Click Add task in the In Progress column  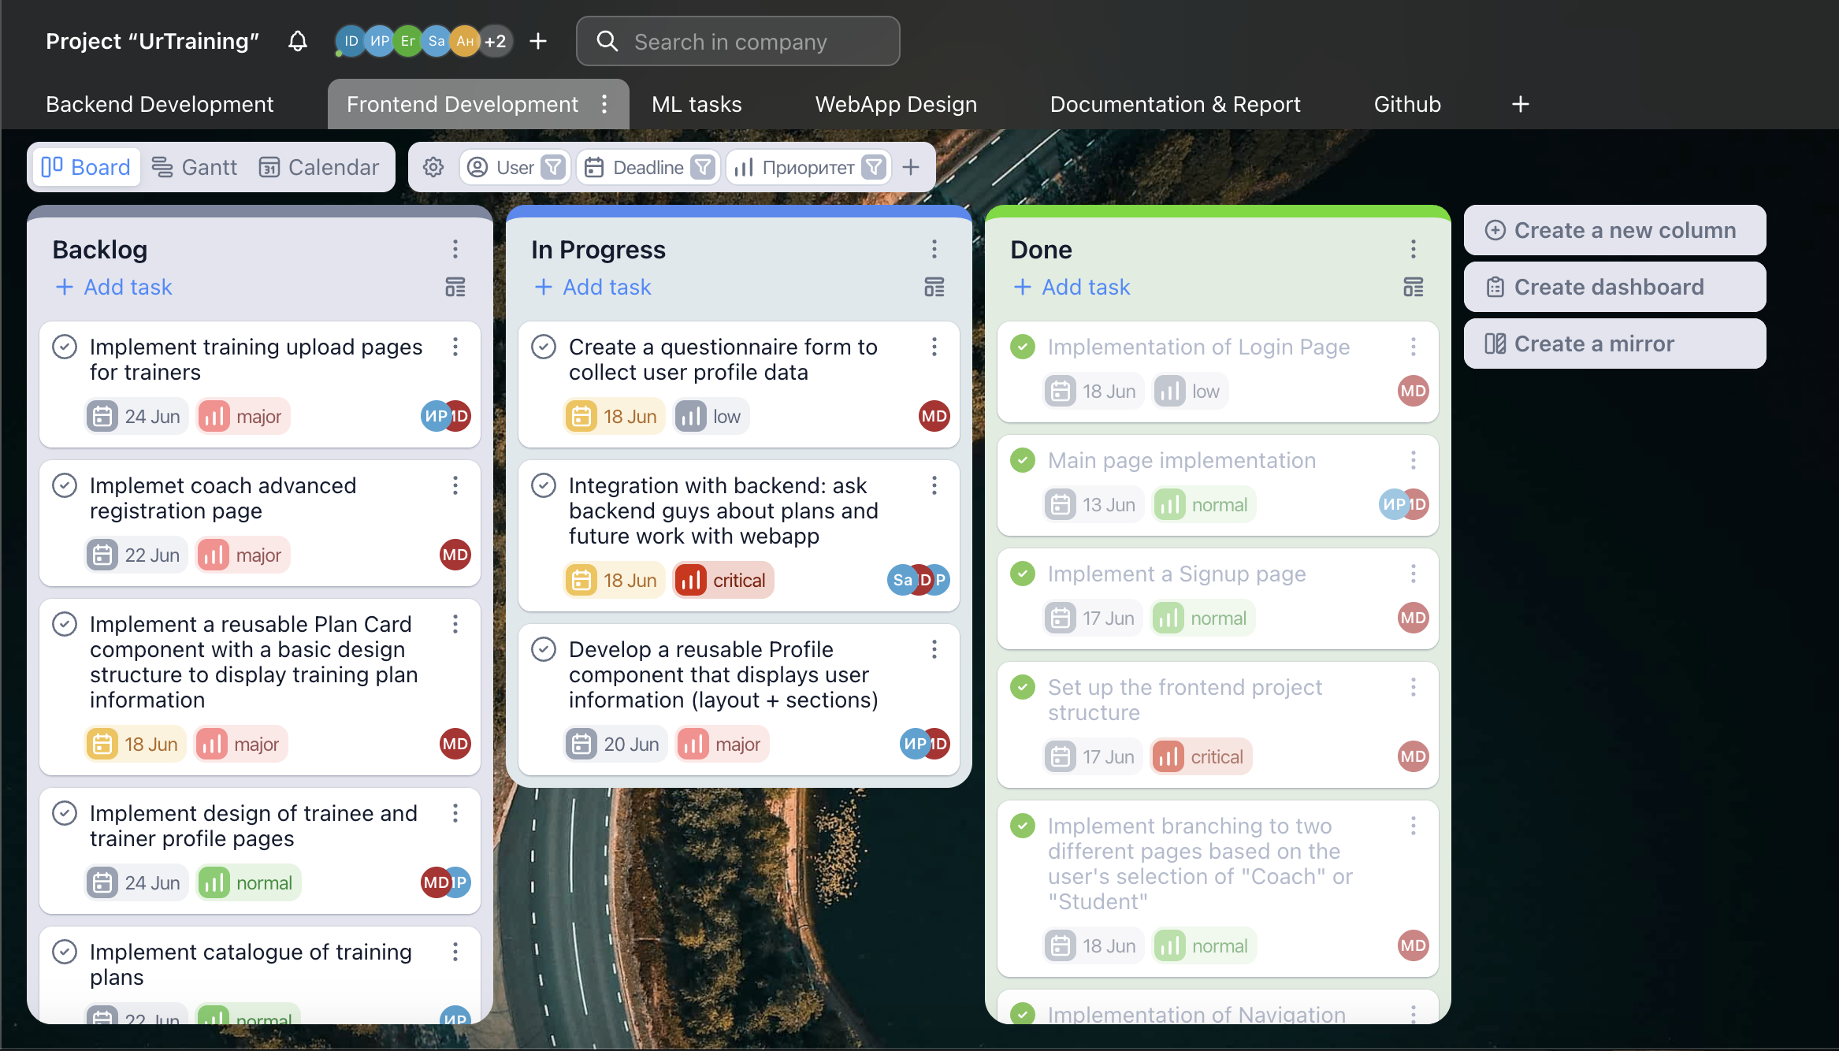pos(593,287)
